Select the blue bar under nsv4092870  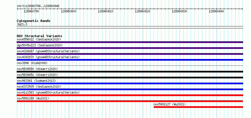point(130,60)
